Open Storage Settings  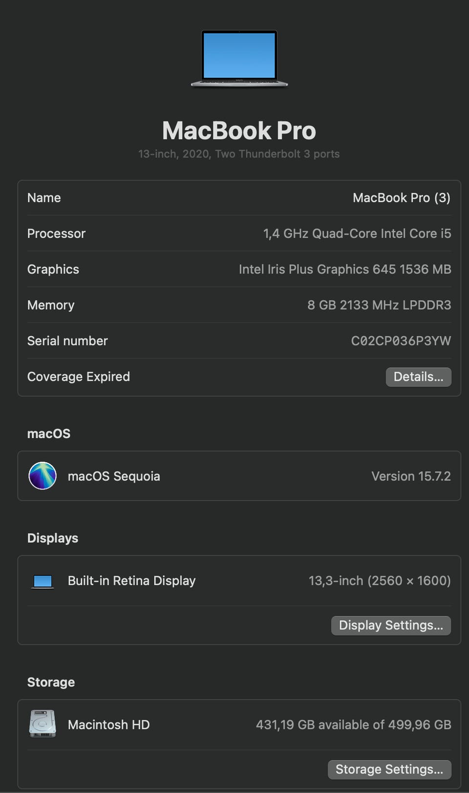(389, 770)
